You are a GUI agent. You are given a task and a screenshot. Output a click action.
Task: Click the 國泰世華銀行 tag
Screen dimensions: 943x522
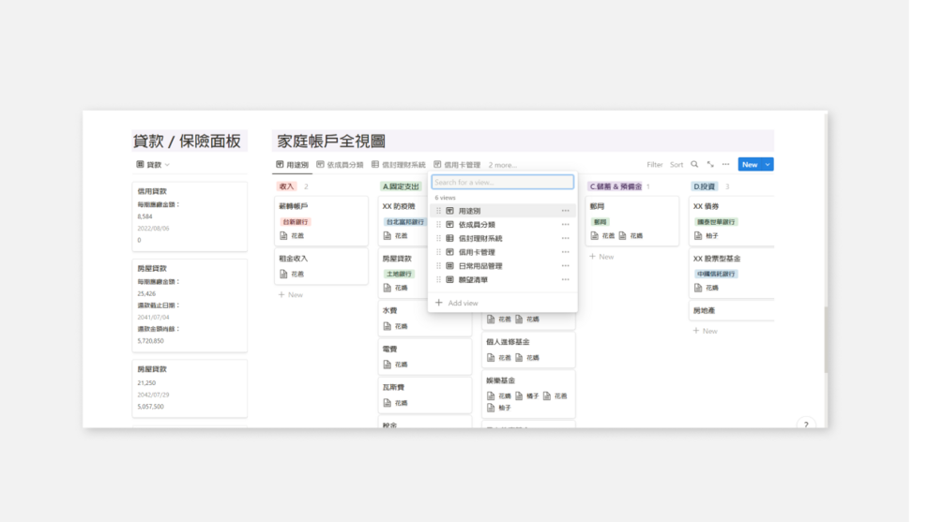[716, 222]
